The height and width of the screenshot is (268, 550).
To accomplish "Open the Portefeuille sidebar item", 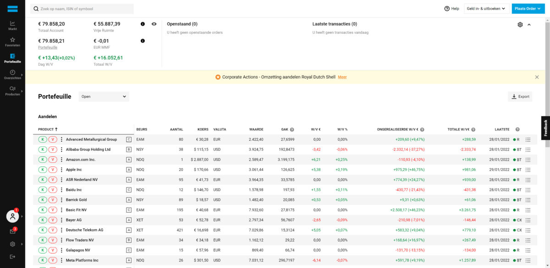I will [12, 58].
